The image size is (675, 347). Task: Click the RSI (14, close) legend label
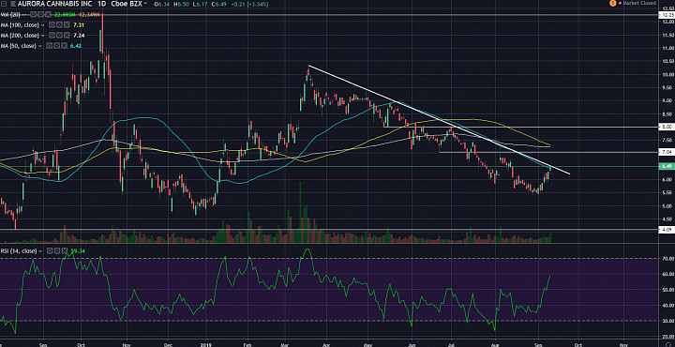coord(19,250)
